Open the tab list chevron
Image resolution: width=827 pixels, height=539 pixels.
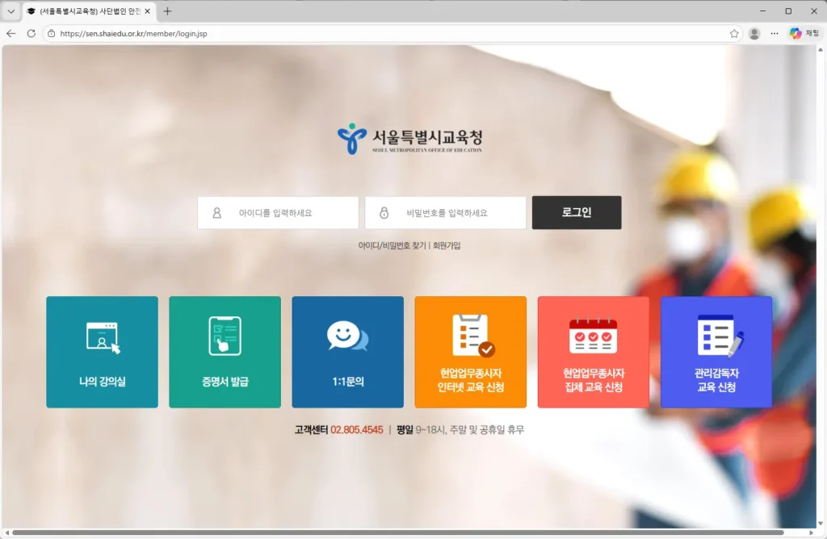click(10, 10)
